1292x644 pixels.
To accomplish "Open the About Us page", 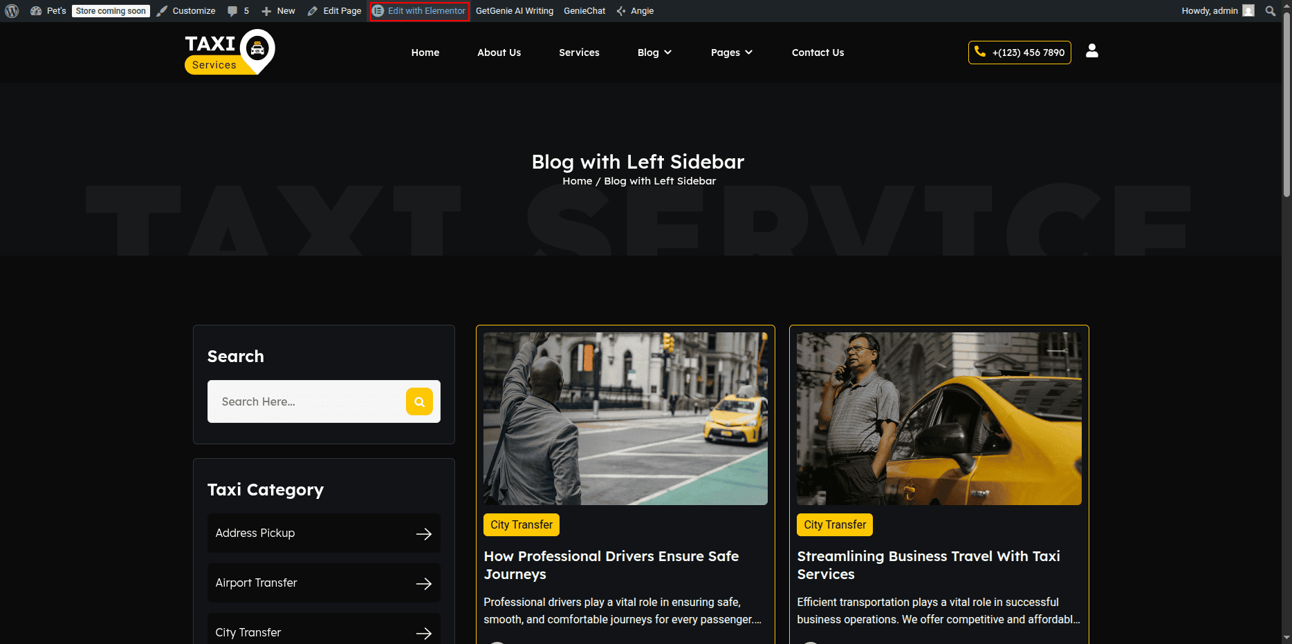I will [x=499, y=53].
